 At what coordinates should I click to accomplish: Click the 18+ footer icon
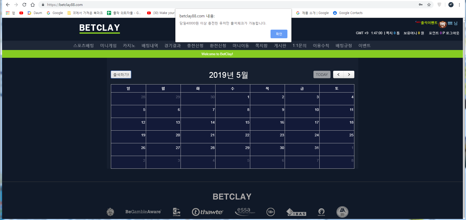click(271, 212)
